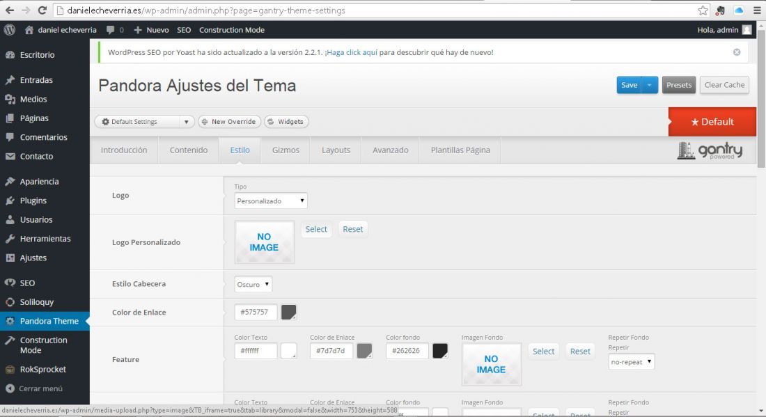The width and height of the screenshot is (766, 417).
Task: Open SEO Yoast icon in sidebar
Action: pyautogui.click(x=10, y=283)
